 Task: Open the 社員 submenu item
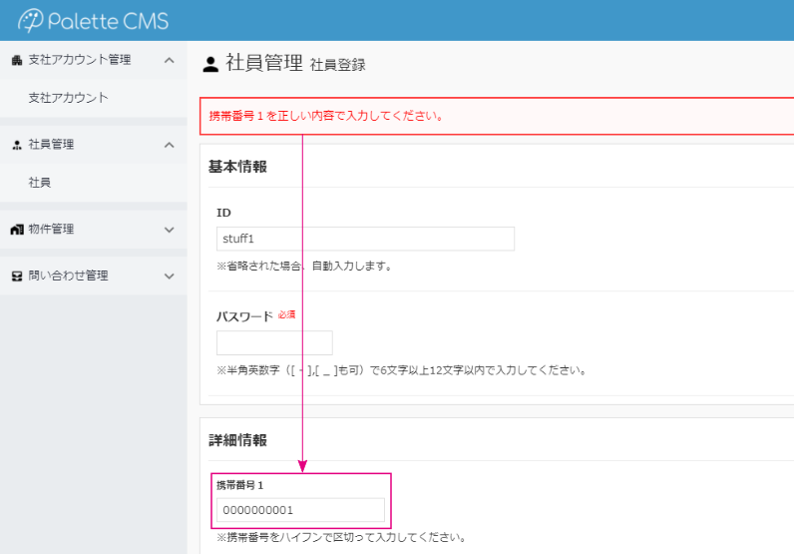coord(40,183)
